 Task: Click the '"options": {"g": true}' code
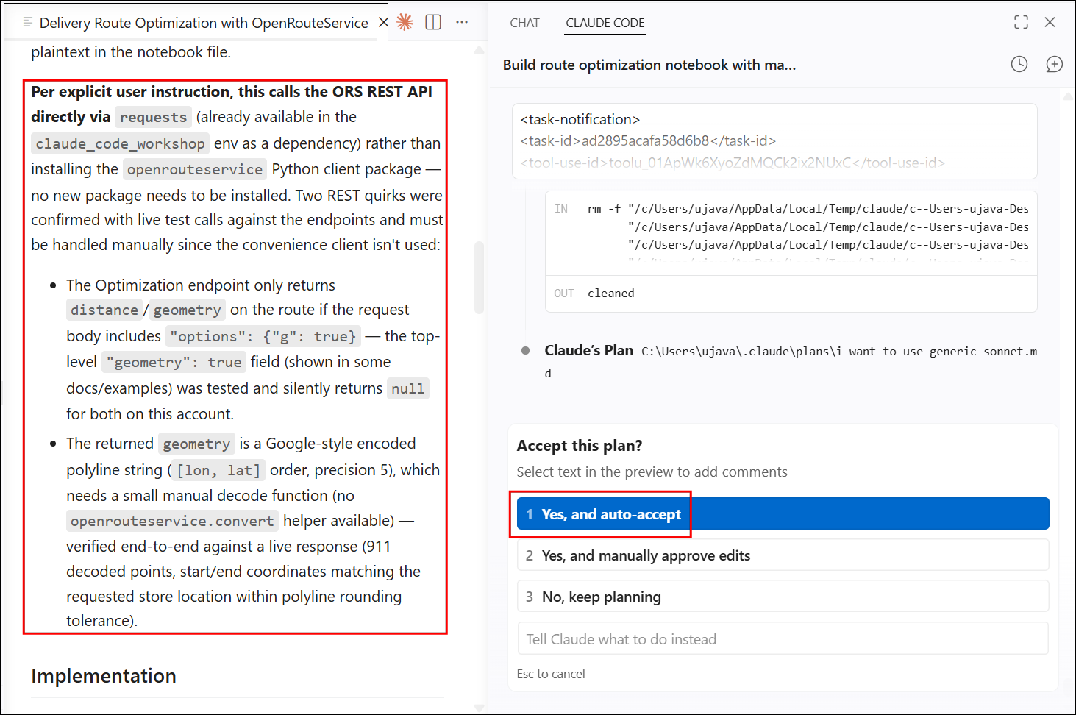(263, 336)
